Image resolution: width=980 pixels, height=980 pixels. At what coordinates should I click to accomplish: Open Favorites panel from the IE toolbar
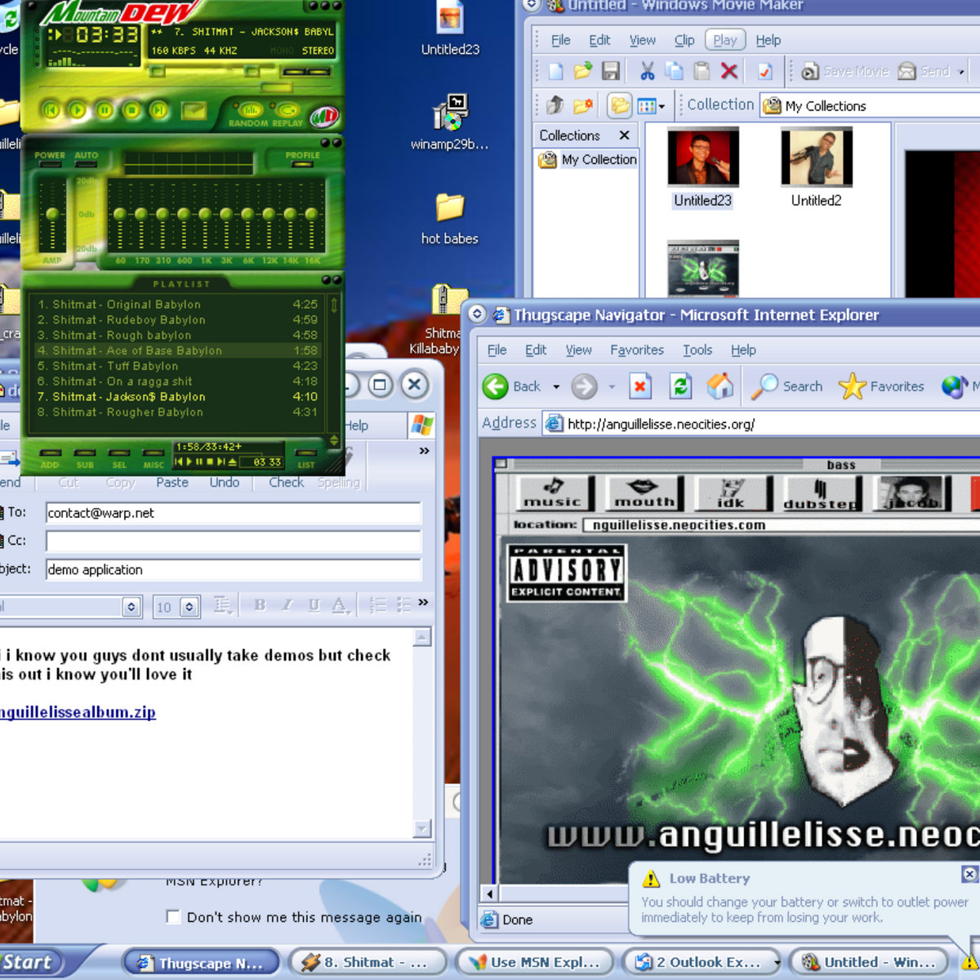point(882,386)
